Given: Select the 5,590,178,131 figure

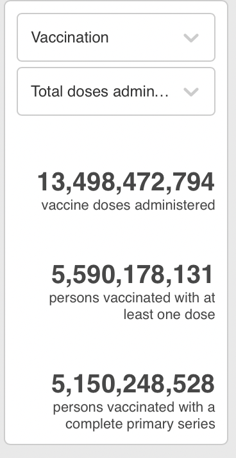Looking at the screenshot, I should (x=133, y=275).
